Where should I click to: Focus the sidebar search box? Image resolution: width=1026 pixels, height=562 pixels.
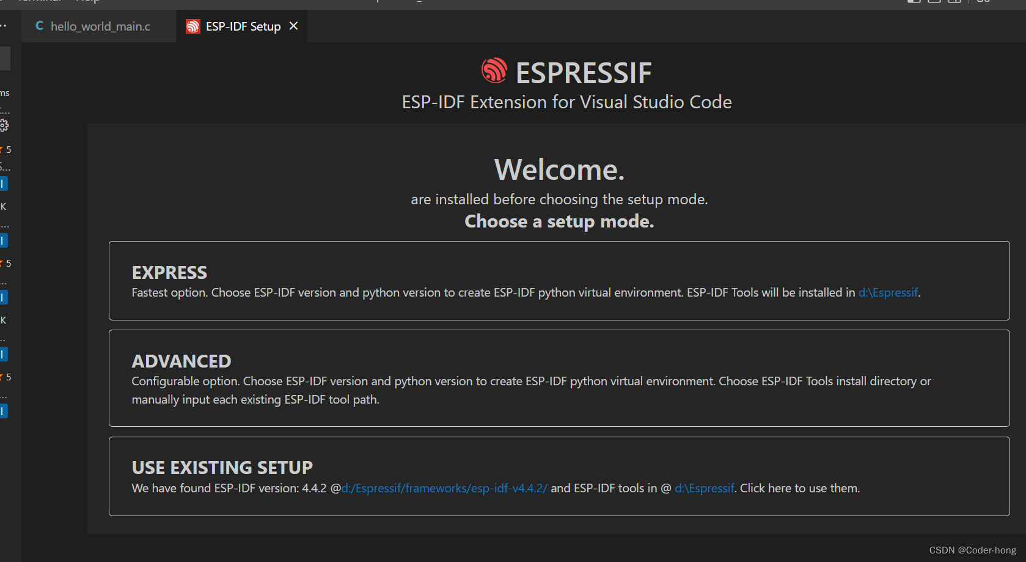point(5,59)
